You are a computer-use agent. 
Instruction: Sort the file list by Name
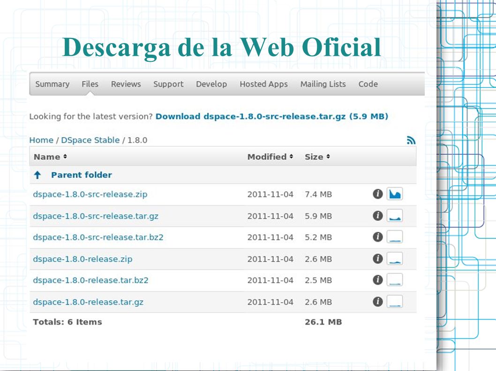click(x=50, y=157)
